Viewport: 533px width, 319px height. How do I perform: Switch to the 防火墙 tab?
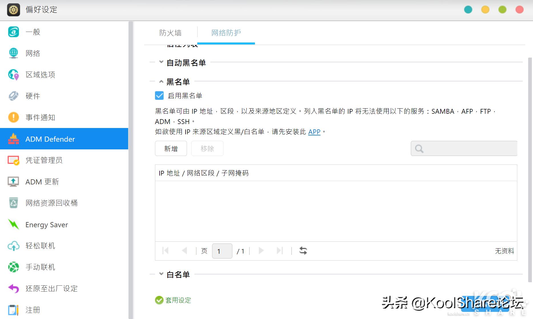click(170, 32)
